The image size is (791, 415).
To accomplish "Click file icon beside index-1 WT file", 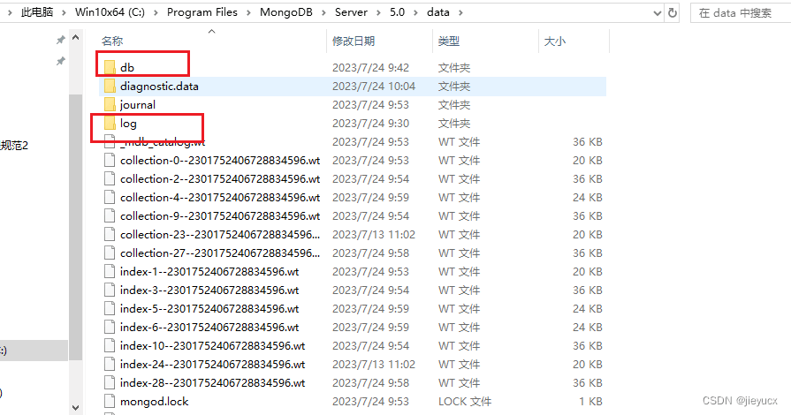I will pyautogui.click(x=110, y=271).
